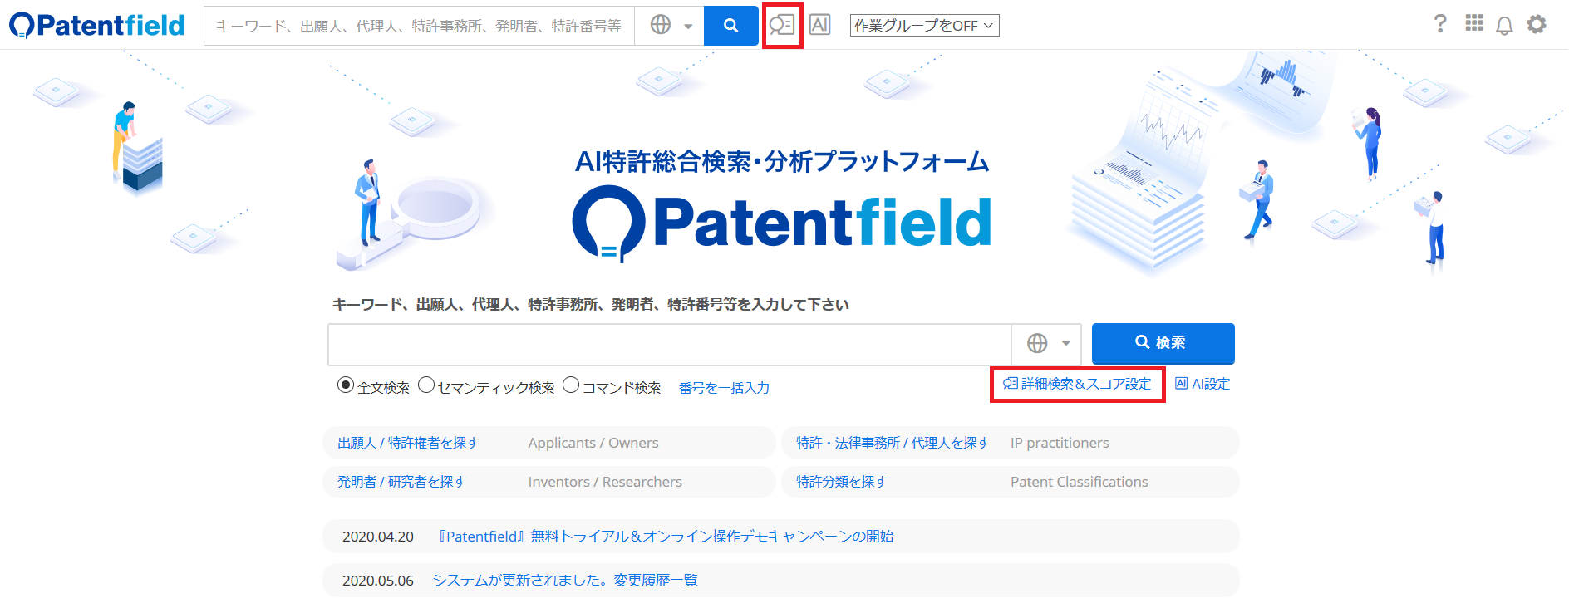The height and width of the screenshot is (613, 1569).
Task: Open the help question mark icon
Action: pos(1440,24)
